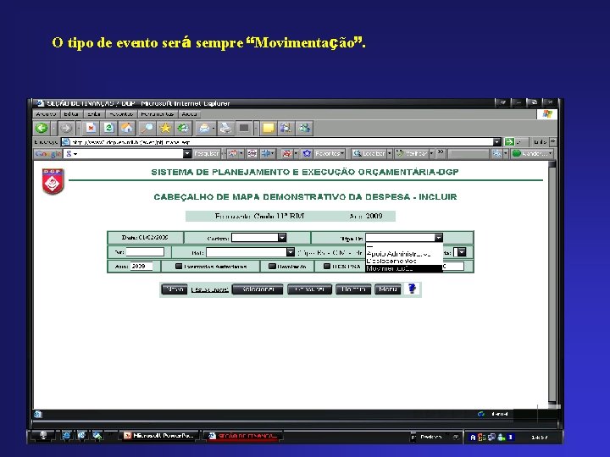Select Movimentação in the dropdown list
Screen dimensions: 610x457
pos(404,268)
